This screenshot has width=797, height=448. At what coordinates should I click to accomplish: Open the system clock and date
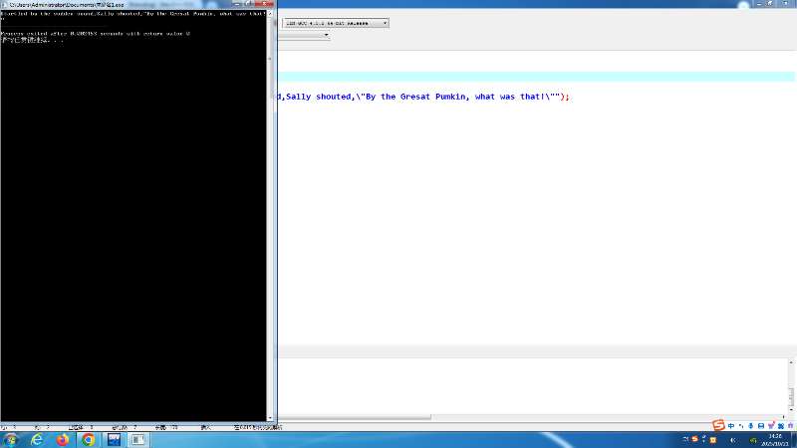click(x=775, y=440)
